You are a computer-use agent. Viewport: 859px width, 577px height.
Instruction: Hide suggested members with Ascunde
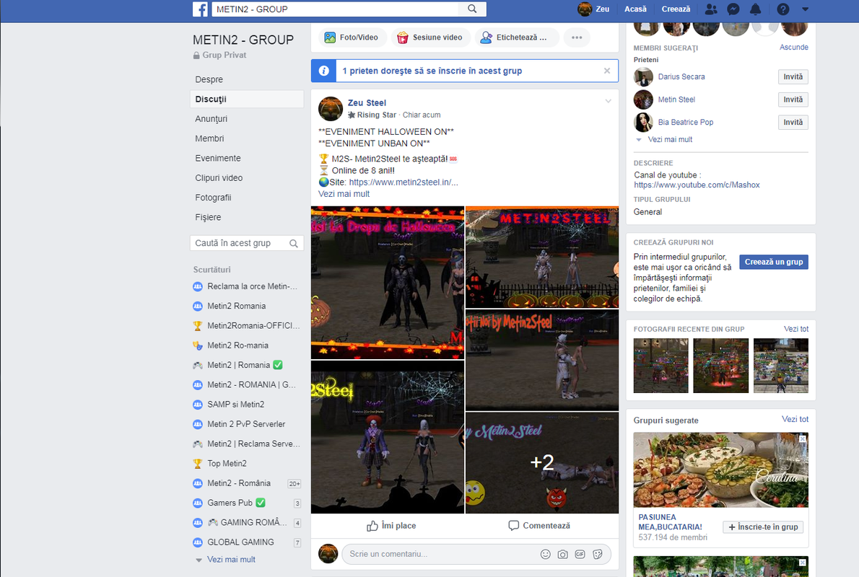coord(794,47)
